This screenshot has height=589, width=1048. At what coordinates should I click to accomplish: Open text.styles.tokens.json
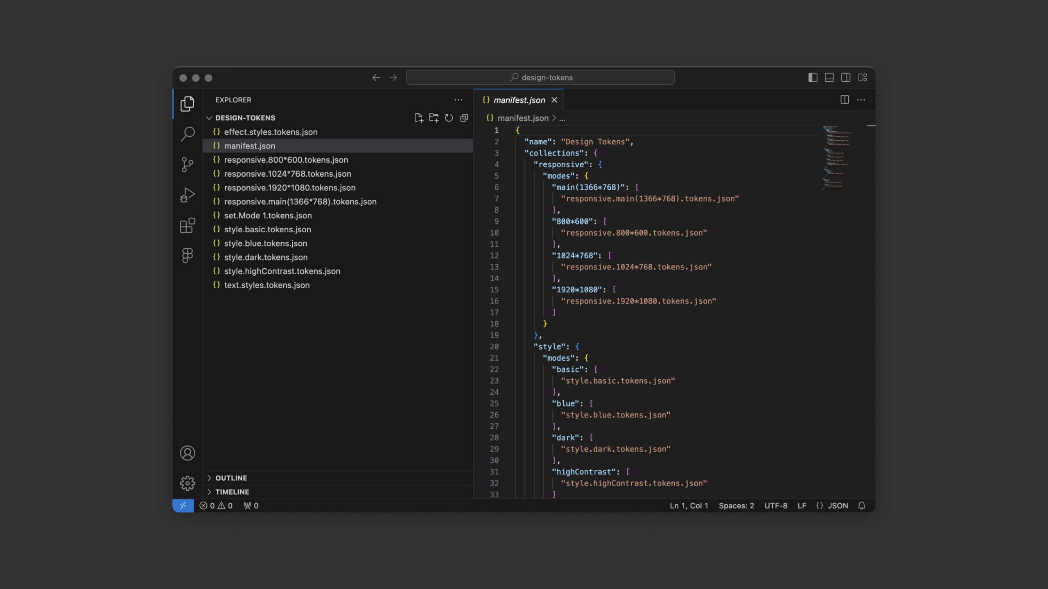tap(338, 285)
